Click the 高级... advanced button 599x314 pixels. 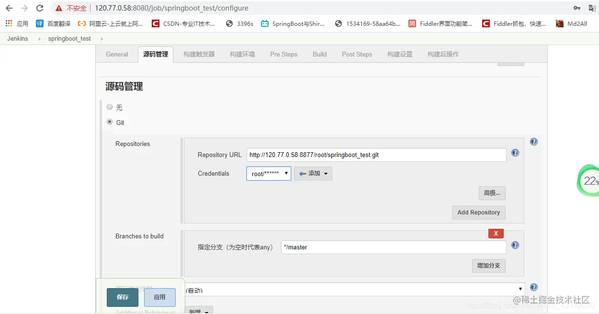tap(492, 193)
